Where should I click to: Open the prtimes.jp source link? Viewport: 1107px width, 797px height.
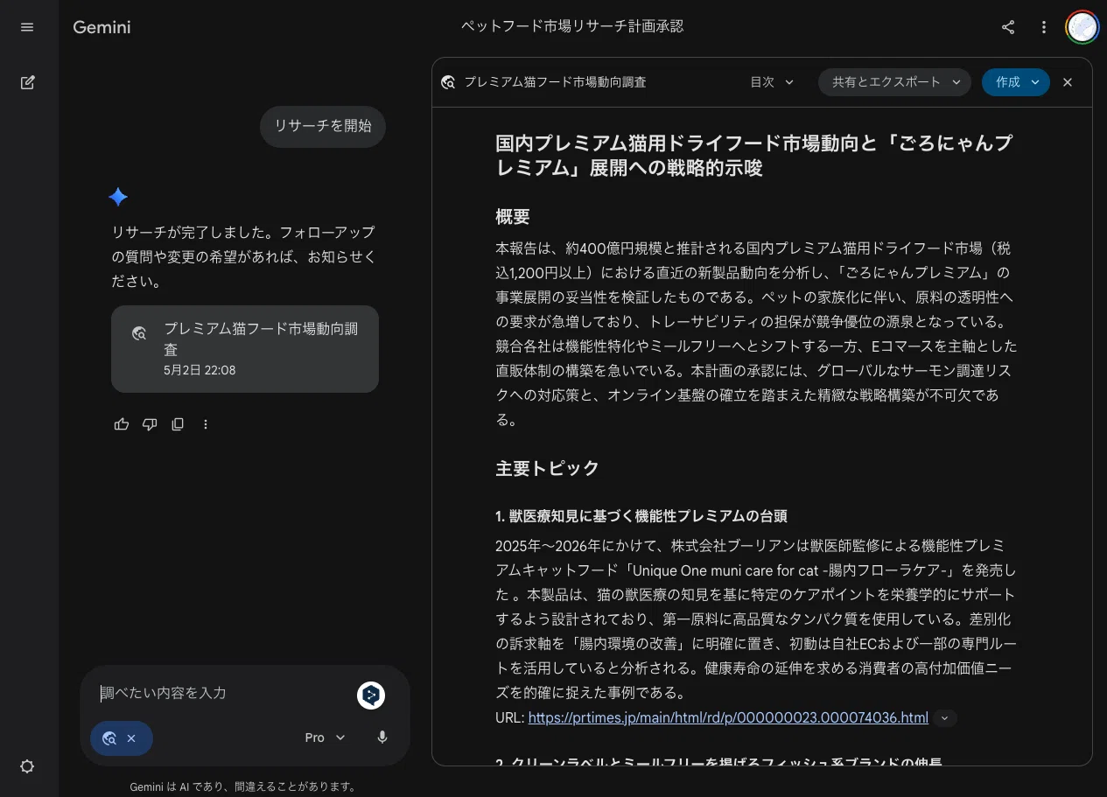coord(728,717)
